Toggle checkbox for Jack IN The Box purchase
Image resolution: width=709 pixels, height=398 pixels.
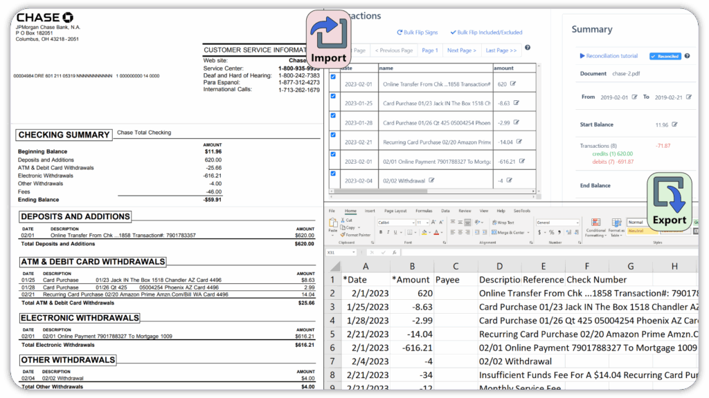click(333, 96)
